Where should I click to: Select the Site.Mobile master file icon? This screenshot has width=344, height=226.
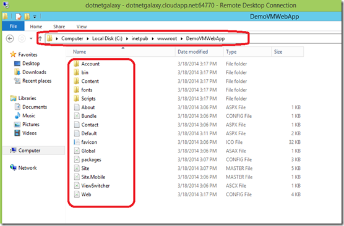(77, 177)
